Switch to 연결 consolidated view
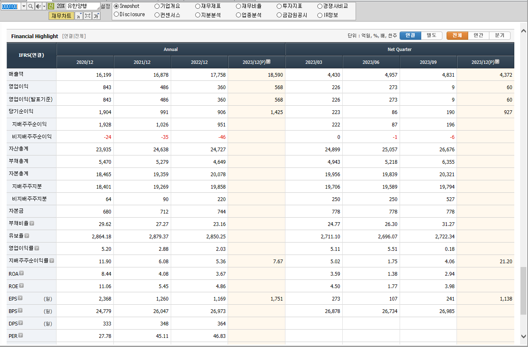 (x=410, y=36)
